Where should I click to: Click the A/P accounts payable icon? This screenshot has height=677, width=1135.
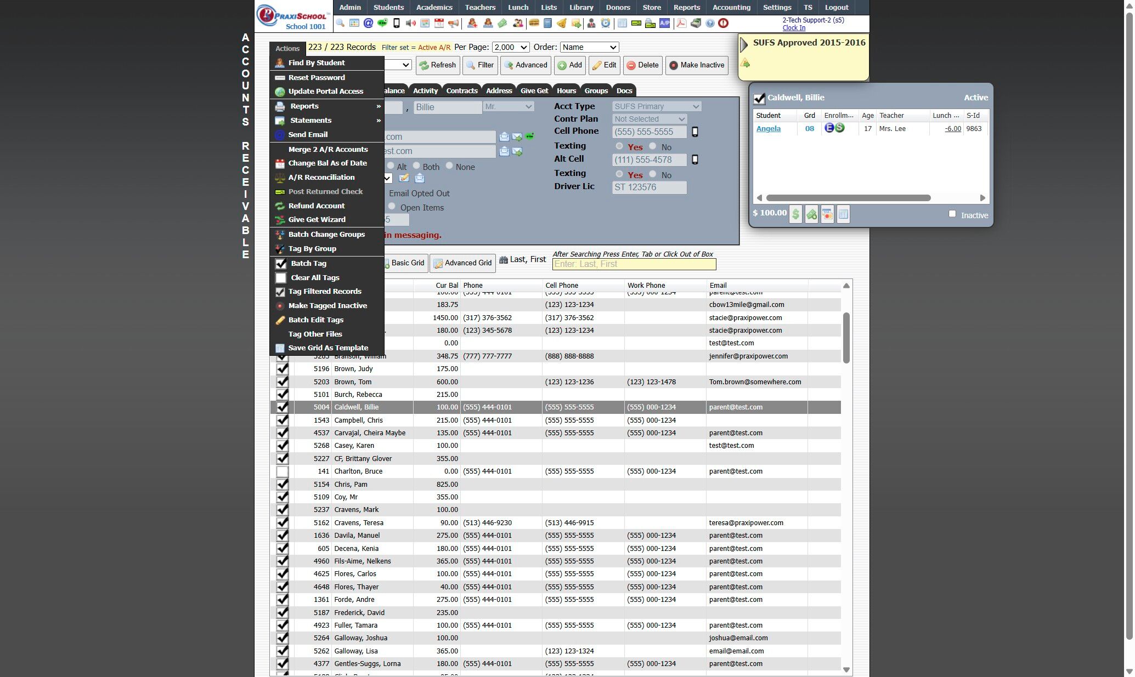coord(664,24)
